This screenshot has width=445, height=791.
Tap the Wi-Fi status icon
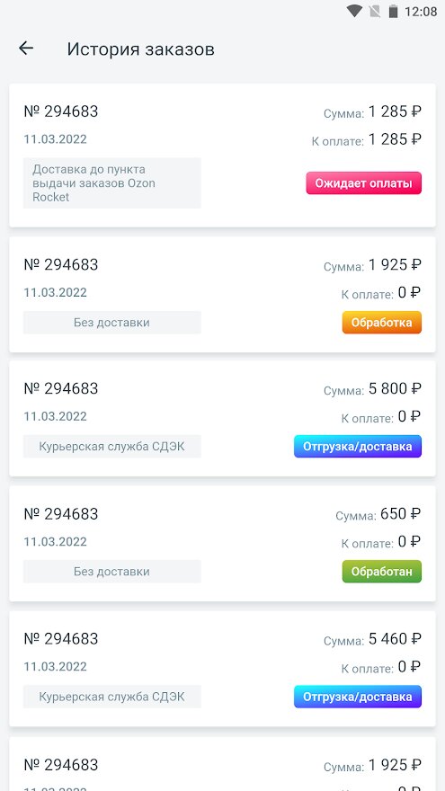pos(355,11)
